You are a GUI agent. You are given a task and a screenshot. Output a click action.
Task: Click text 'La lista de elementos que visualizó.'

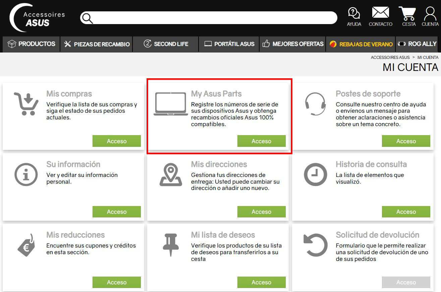click(370, 178)
